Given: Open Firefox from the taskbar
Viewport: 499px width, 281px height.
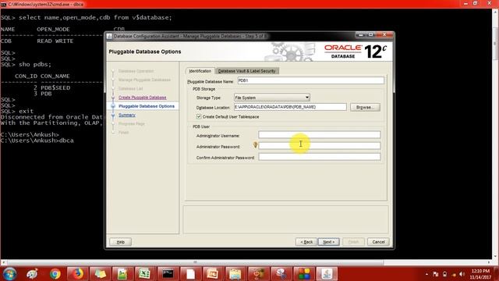Looking at the screenshot, I should pos(78,274).
